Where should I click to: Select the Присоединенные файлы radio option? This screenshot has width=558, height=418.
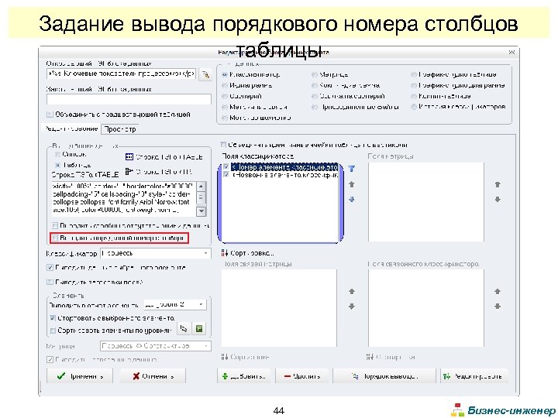[314, 107]
